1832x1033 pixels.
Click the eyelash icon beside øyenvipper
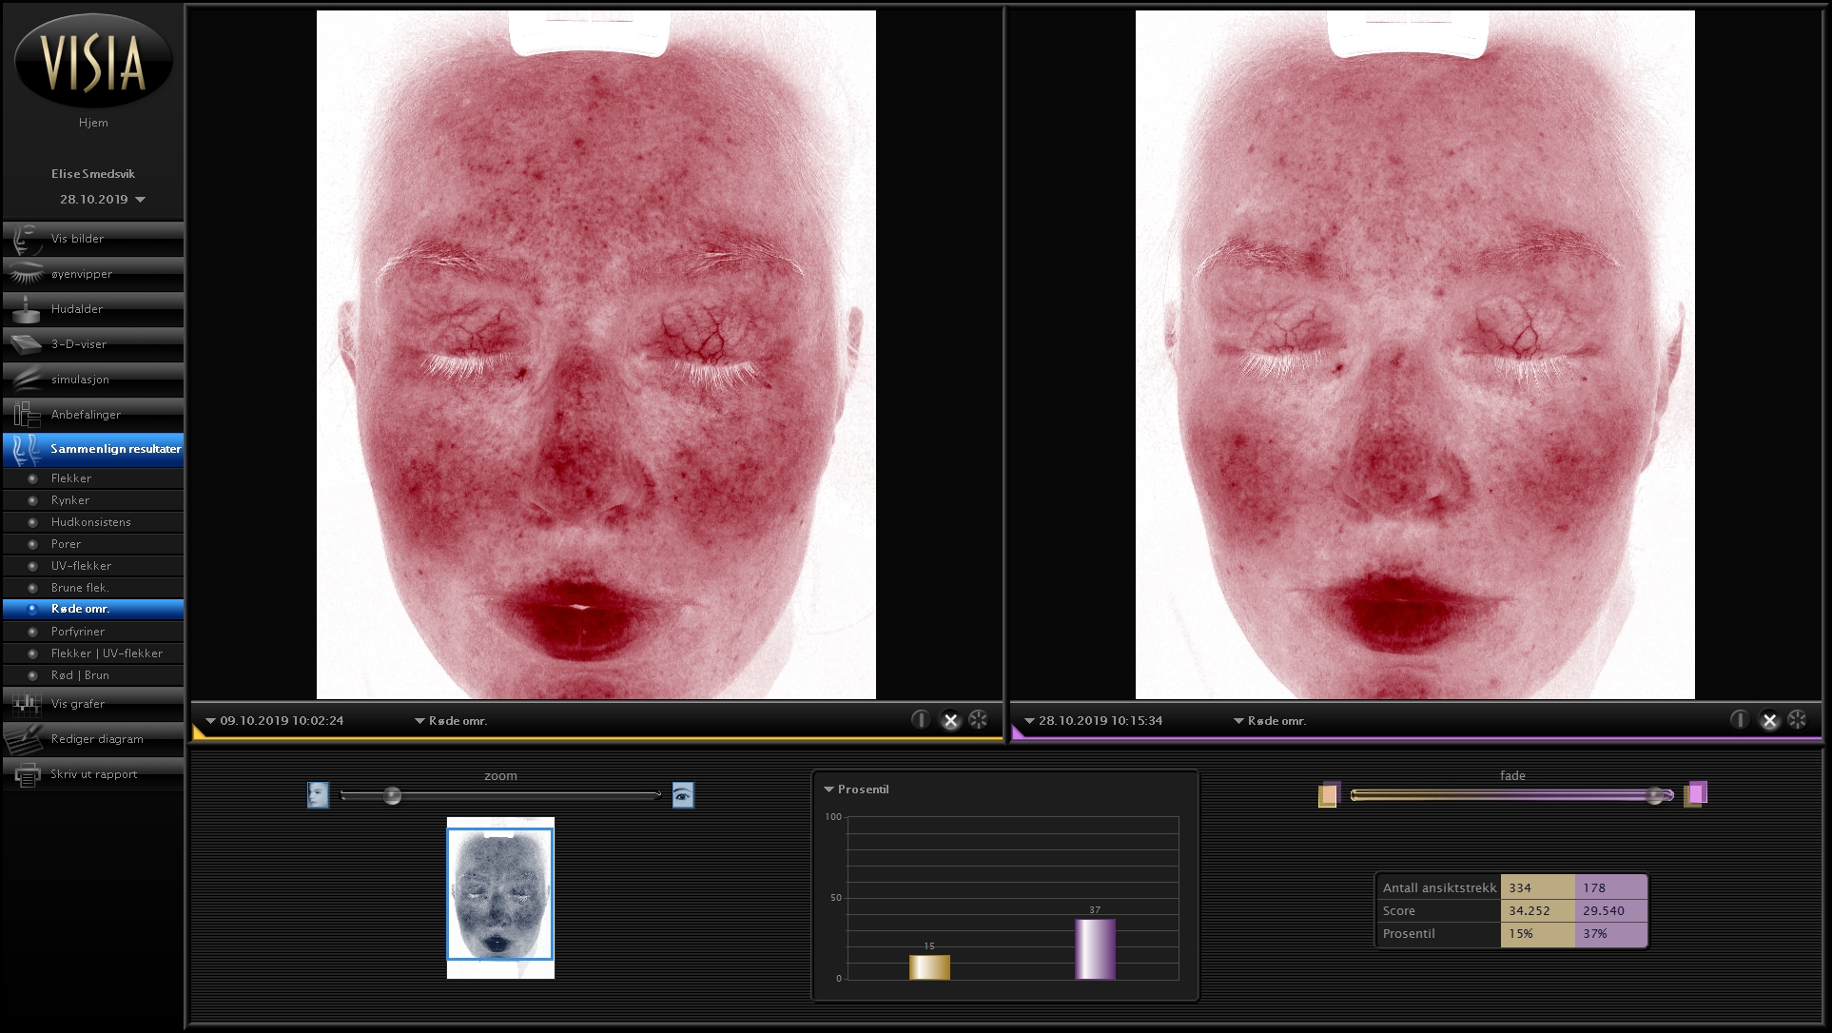pos(26,274)
